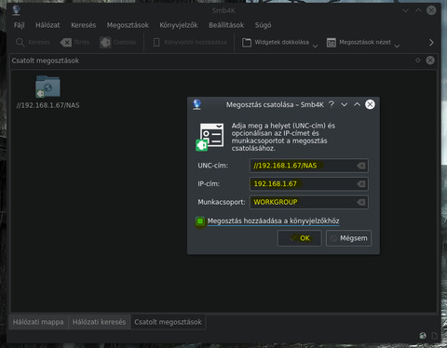Minimize the Smb4K main window
This screenshot has height=348, width=447.
click(405, 10)
